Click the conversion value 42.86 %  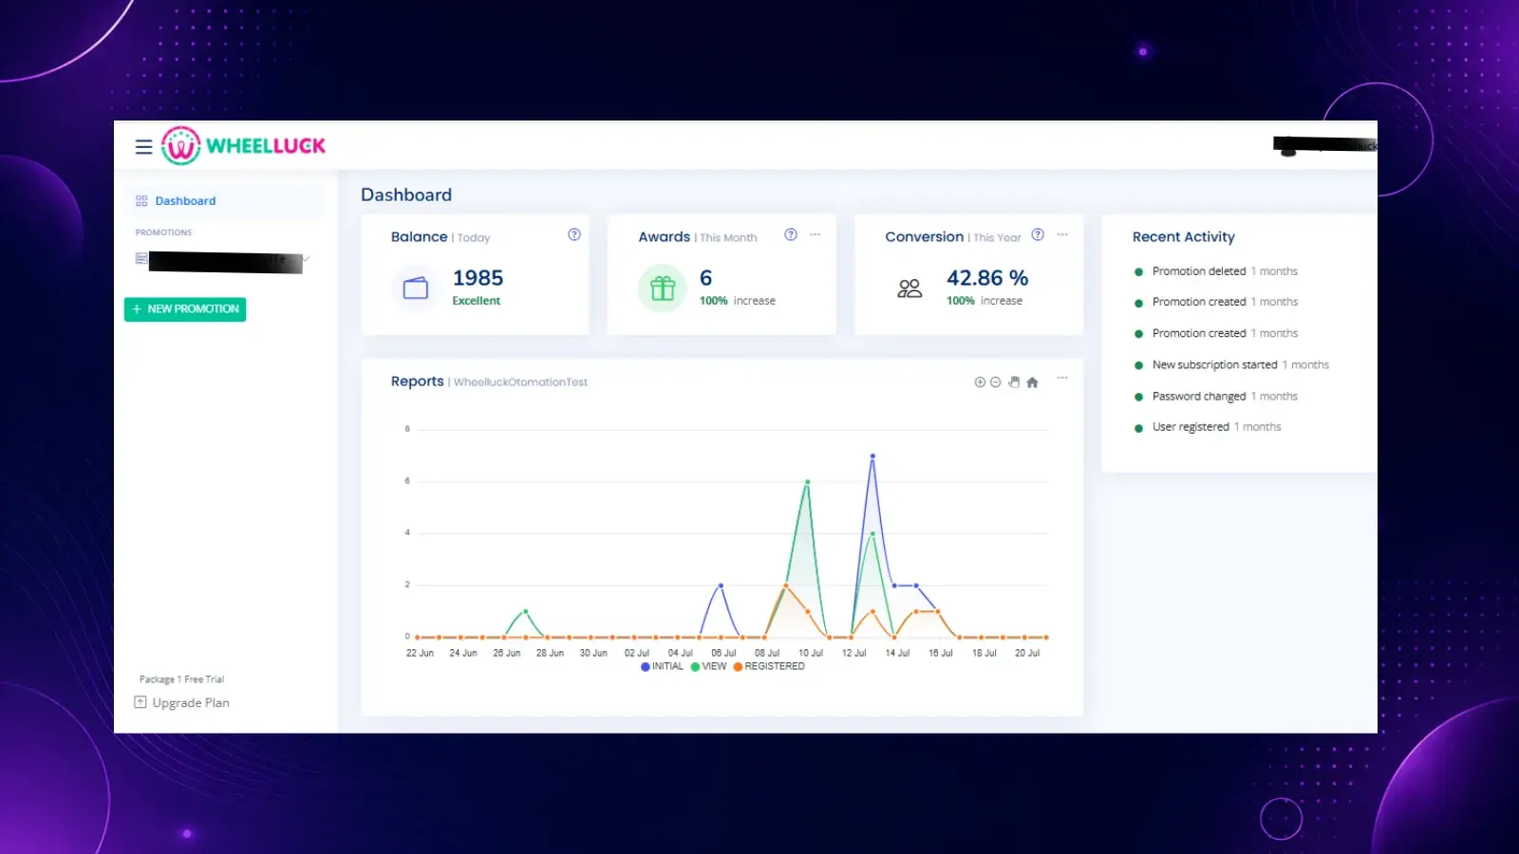pyautogui.click(x=987, y=278)
